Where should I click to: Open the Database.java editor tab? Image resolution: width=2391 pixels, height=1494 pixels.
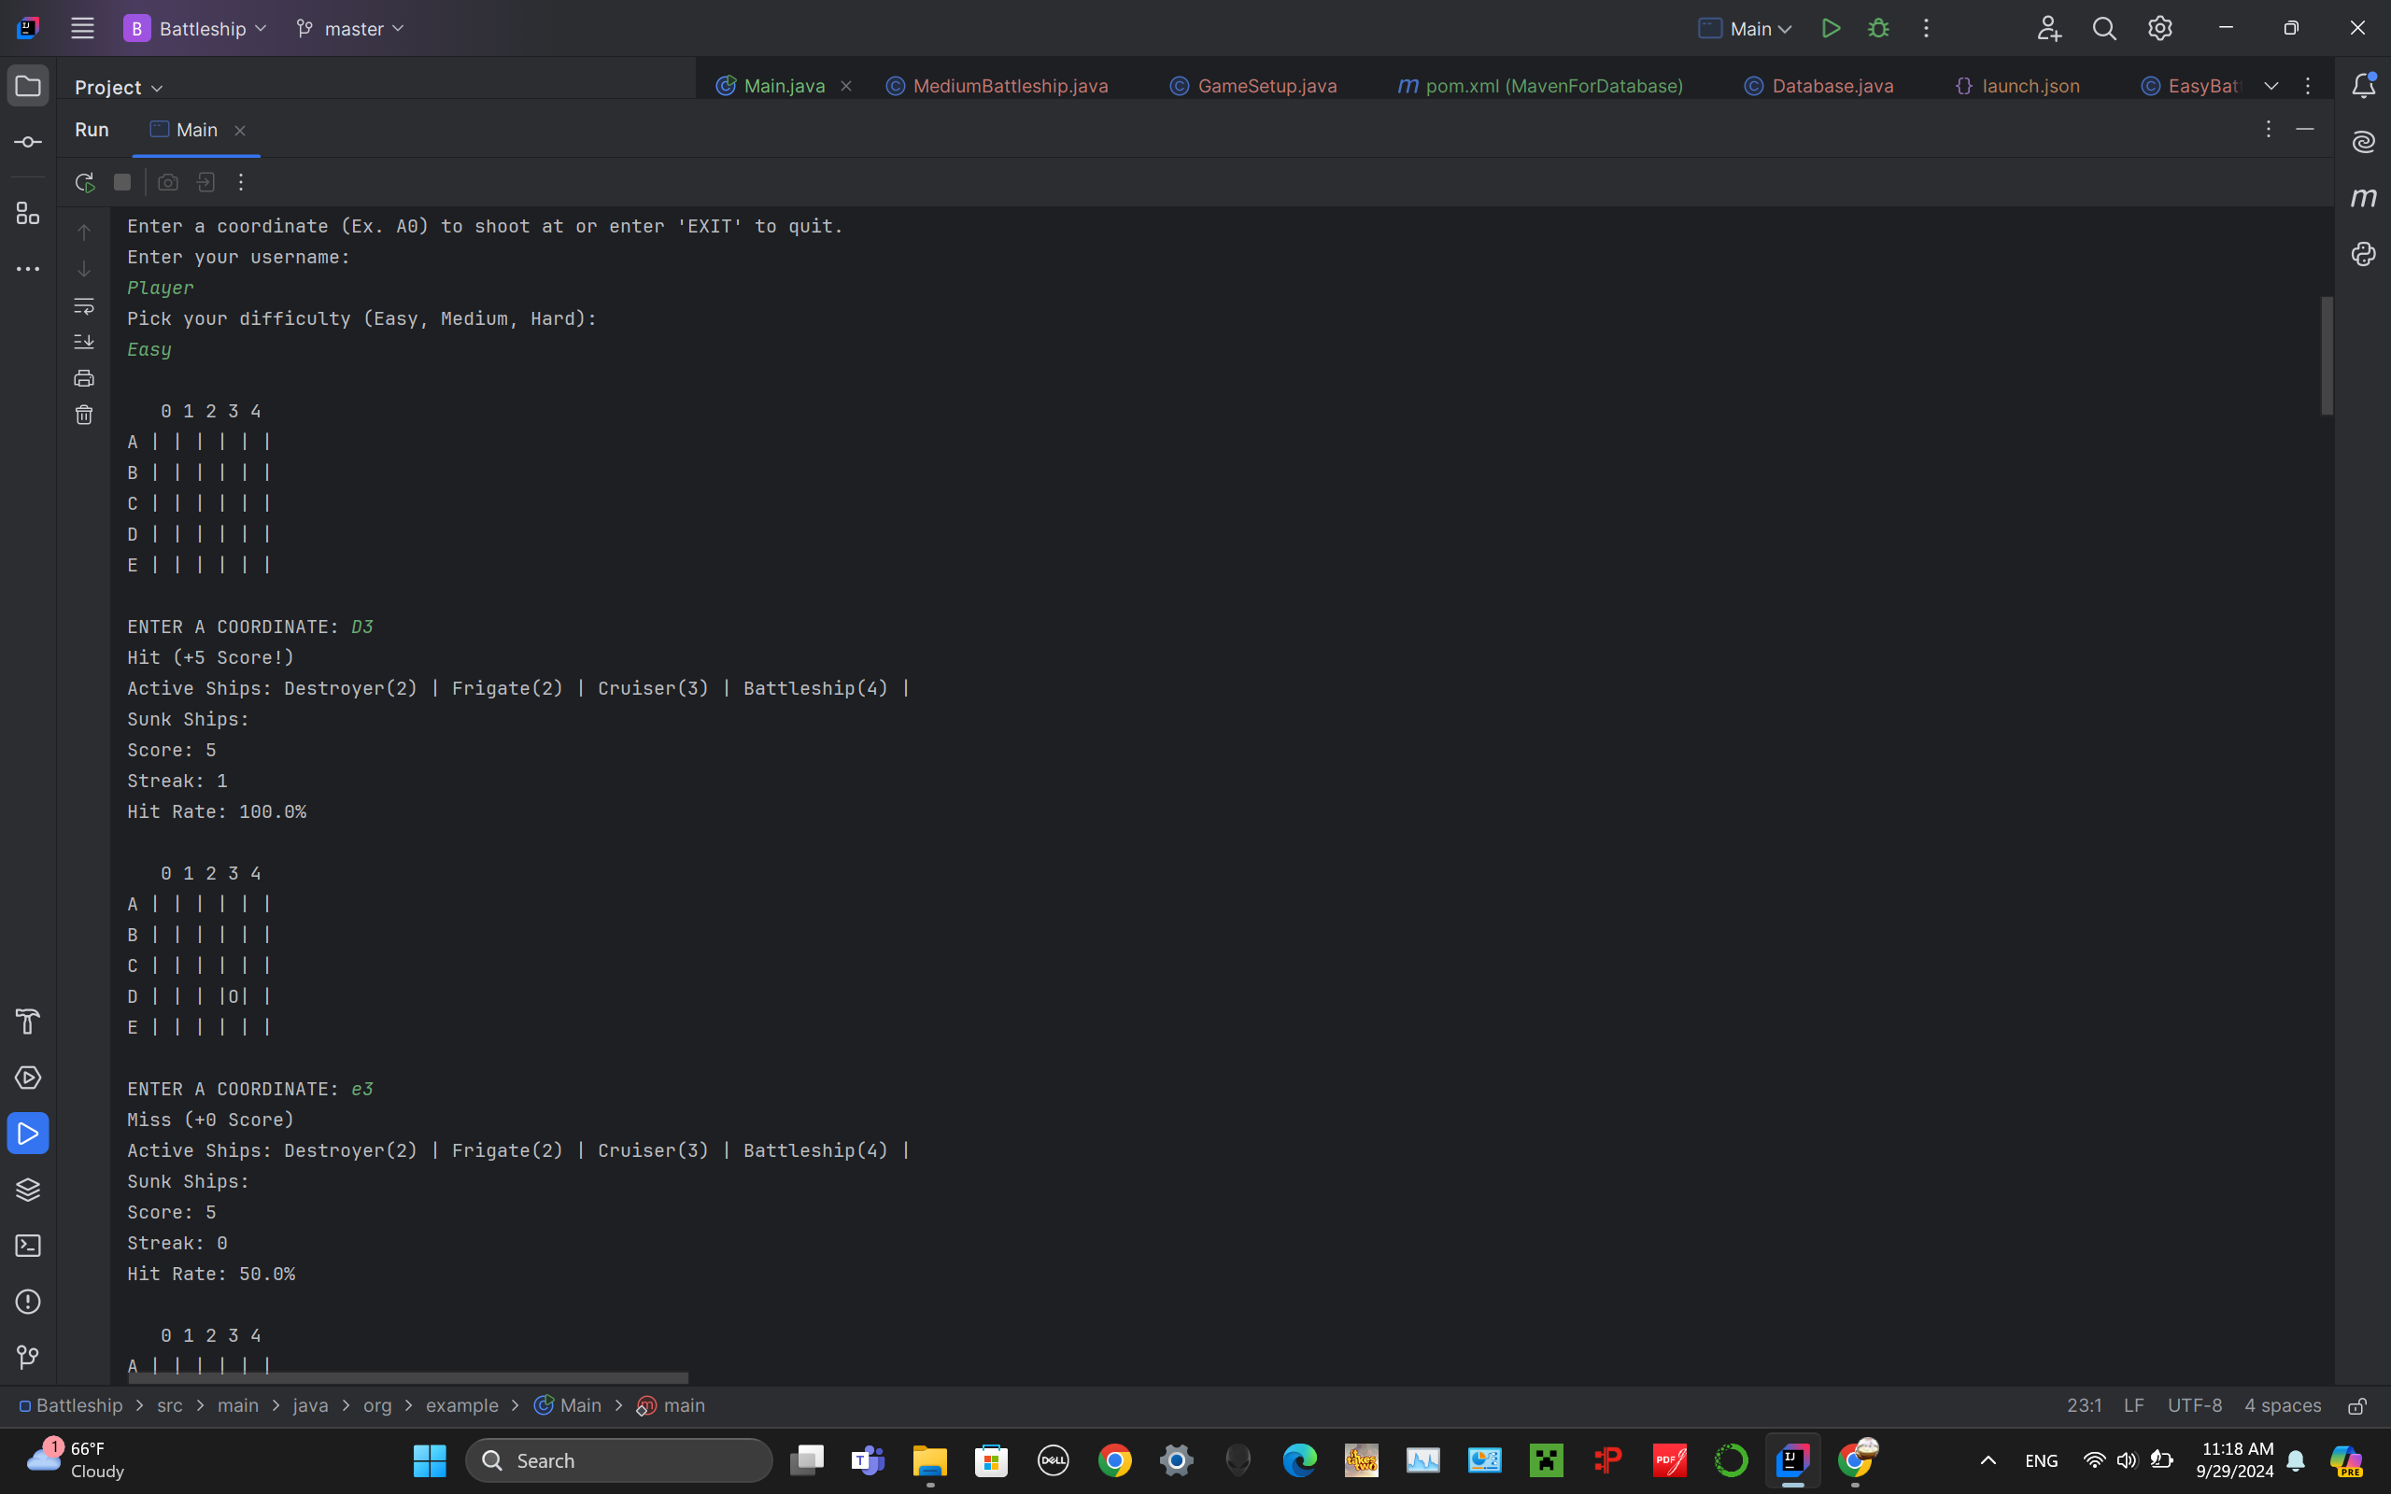tap(1831, 86)
